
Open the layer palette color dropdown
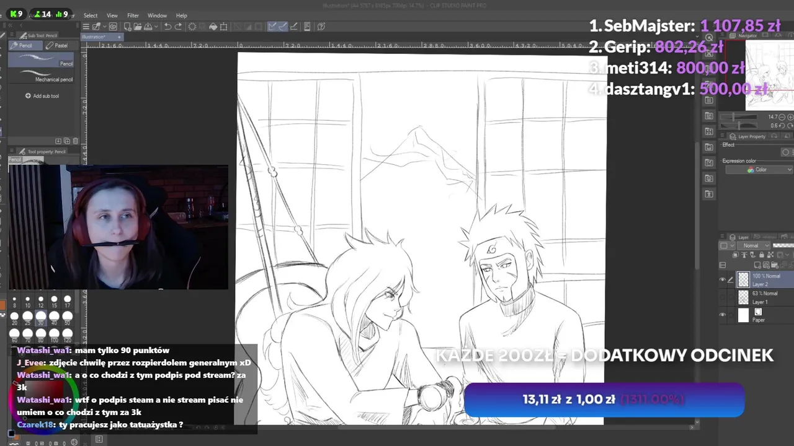[x=727, y=245]
